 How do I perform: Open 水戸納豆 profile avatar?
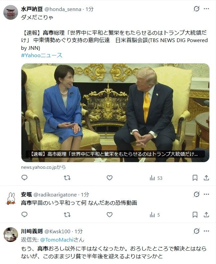(11, 12)
